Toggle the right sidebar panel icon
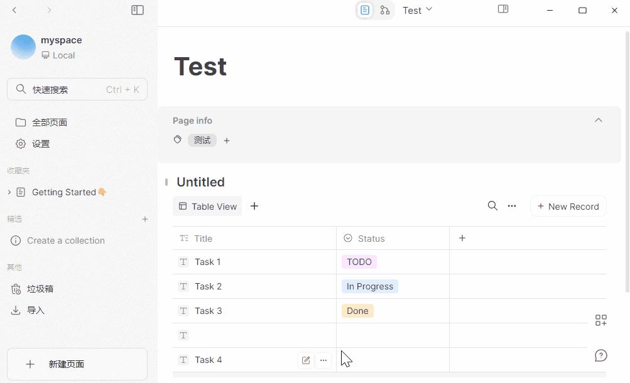Viewport: 630px width, 383px height. [503, 9]
